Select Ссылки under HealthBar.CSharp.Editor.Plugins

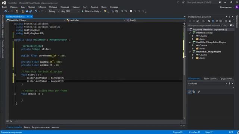[203, 45]
